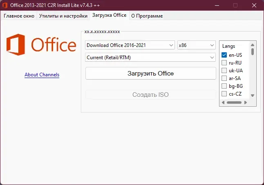Click the Langs horizontal scrollbar thumb
Viewport: 264px width, 185px height.
(234, 103)
